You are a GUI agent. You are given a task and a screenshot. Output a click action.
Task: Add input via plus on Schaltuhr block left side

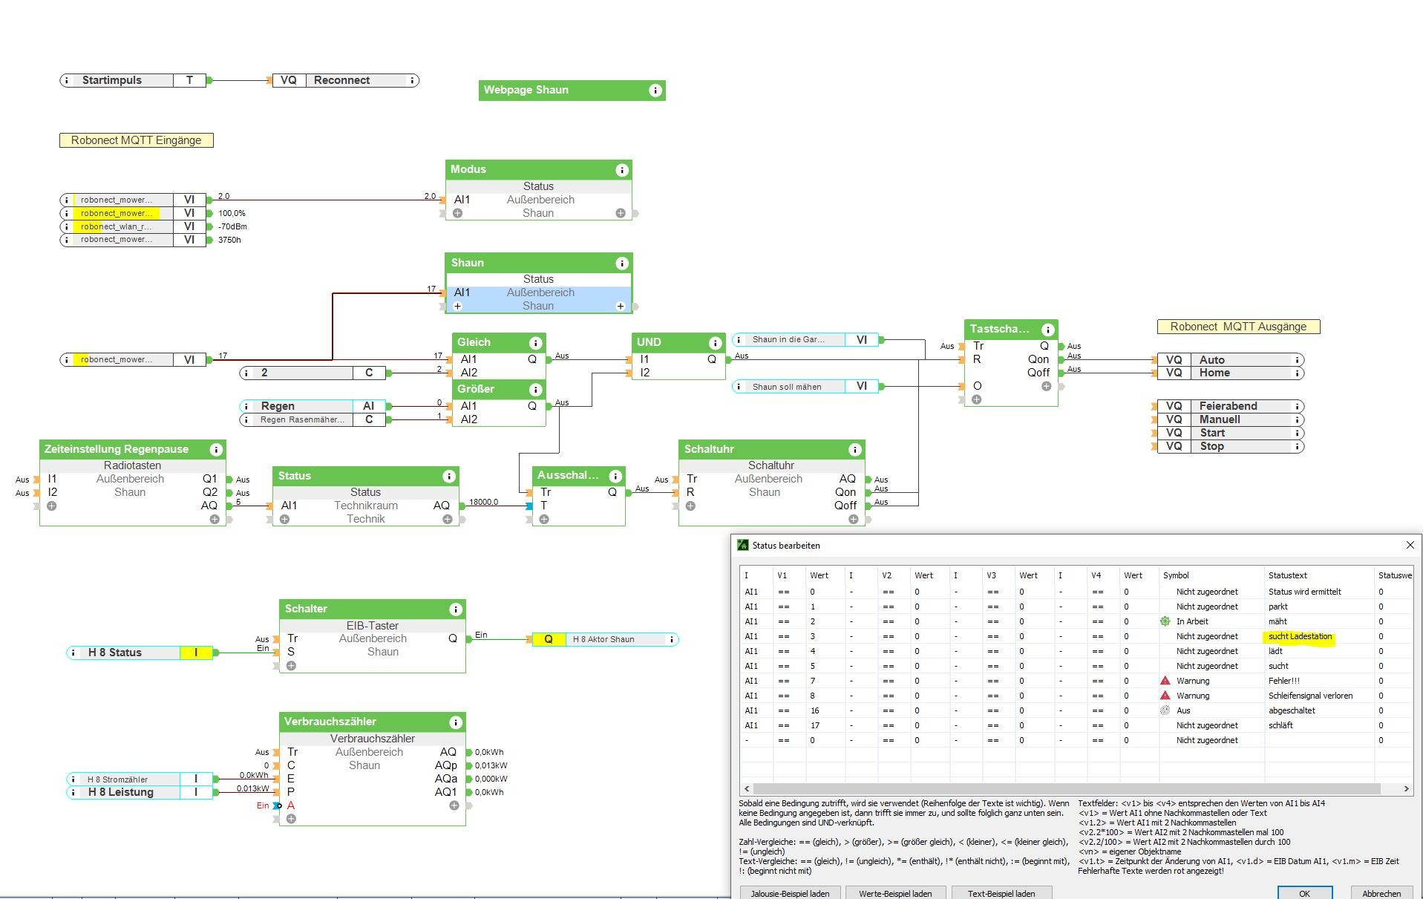point(690,506)
